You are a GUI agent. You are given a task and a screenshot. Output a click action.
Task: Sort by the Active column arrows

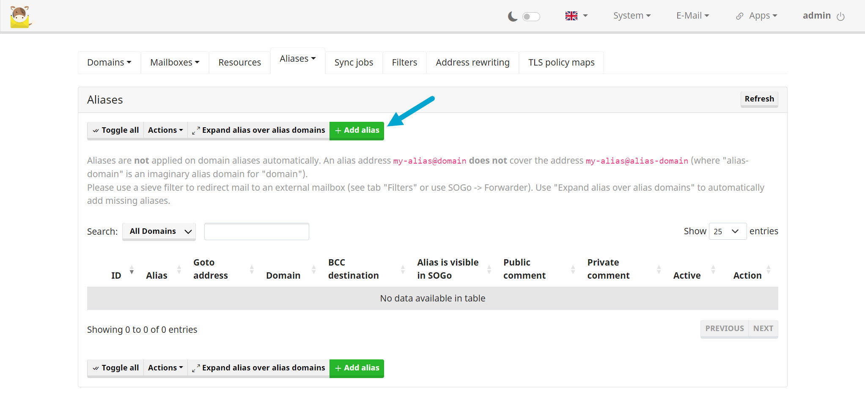[x=713, y=269]
